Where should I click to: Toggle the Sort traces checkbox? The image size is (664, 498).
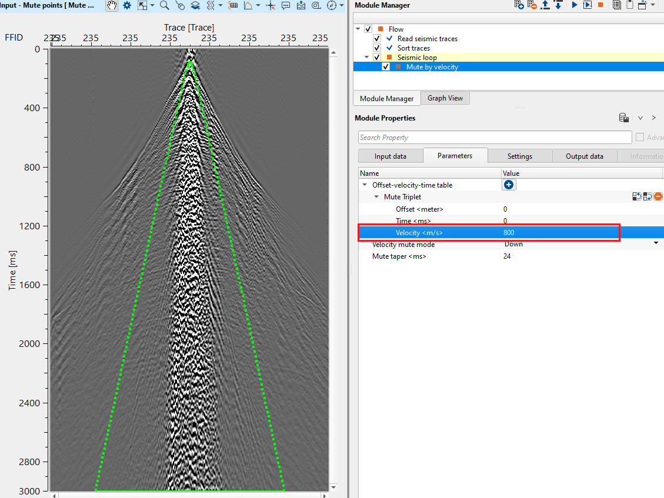pyautogui.click(x=378, y=48)
